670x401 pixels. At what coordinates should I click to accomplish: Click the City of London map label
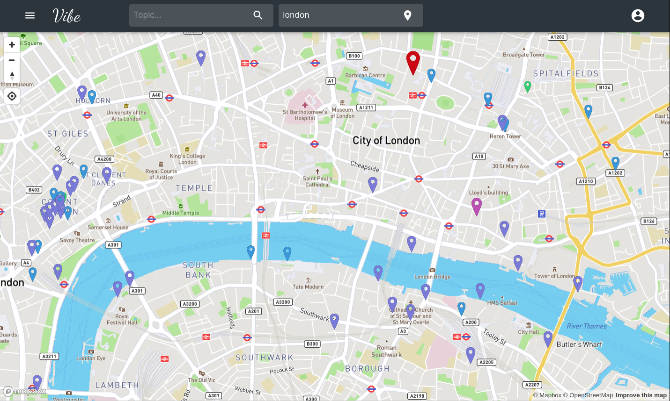[386, 141]
